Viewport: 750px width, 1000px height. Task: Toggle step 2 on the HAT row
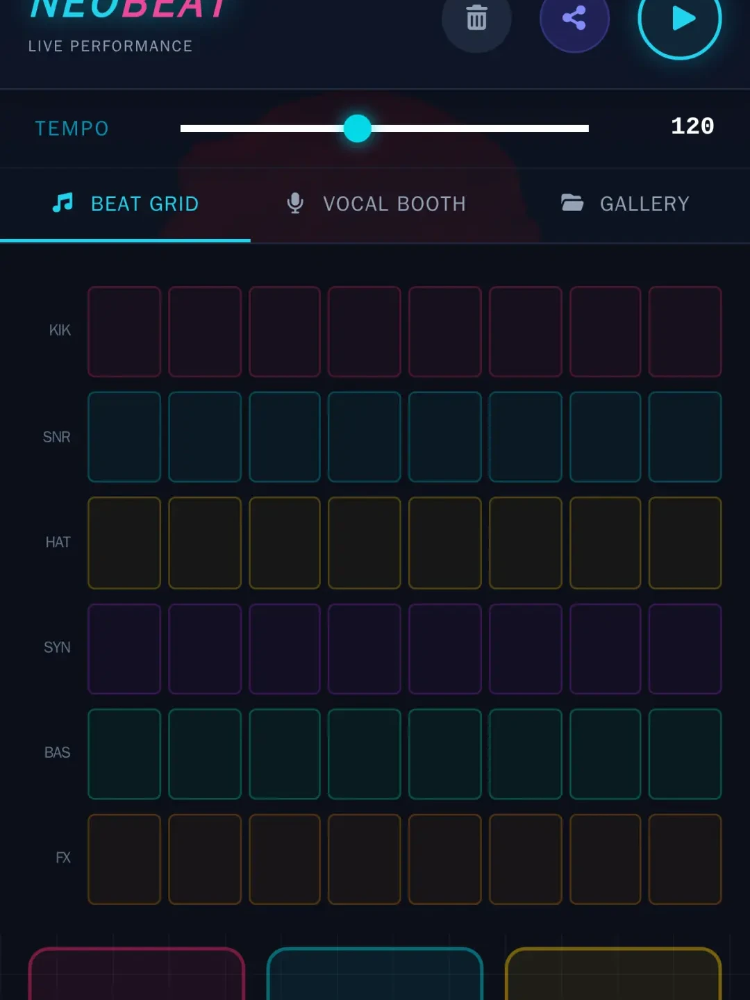pyautogui.click(x=205, y=543)
